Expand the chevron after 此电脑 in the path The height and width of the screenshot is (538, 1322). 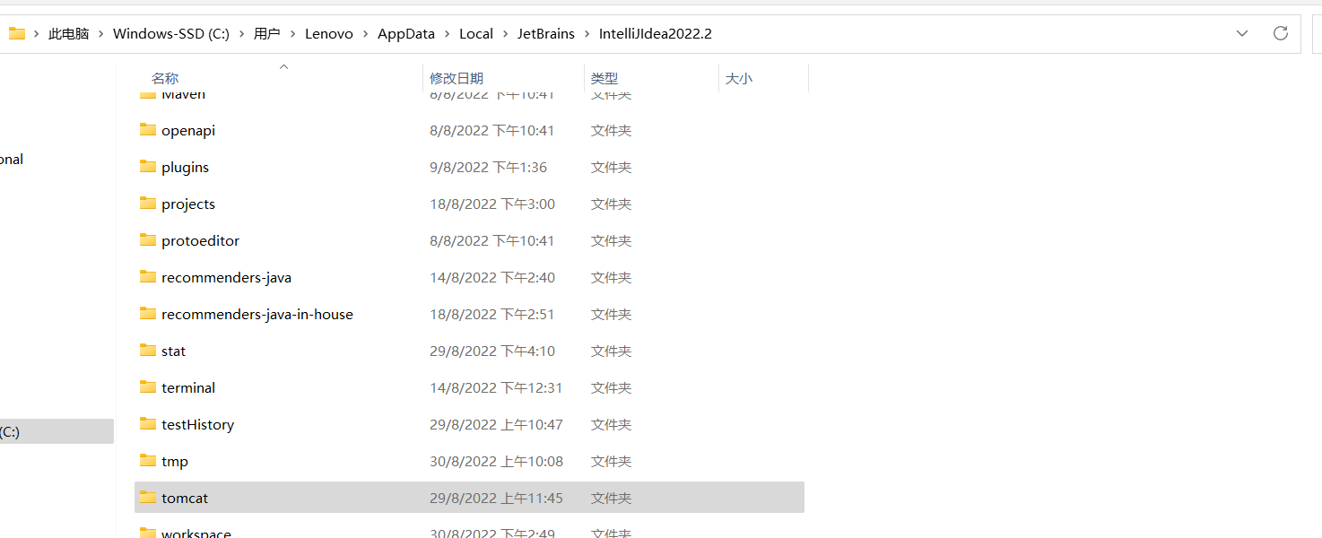pos(101,34)
